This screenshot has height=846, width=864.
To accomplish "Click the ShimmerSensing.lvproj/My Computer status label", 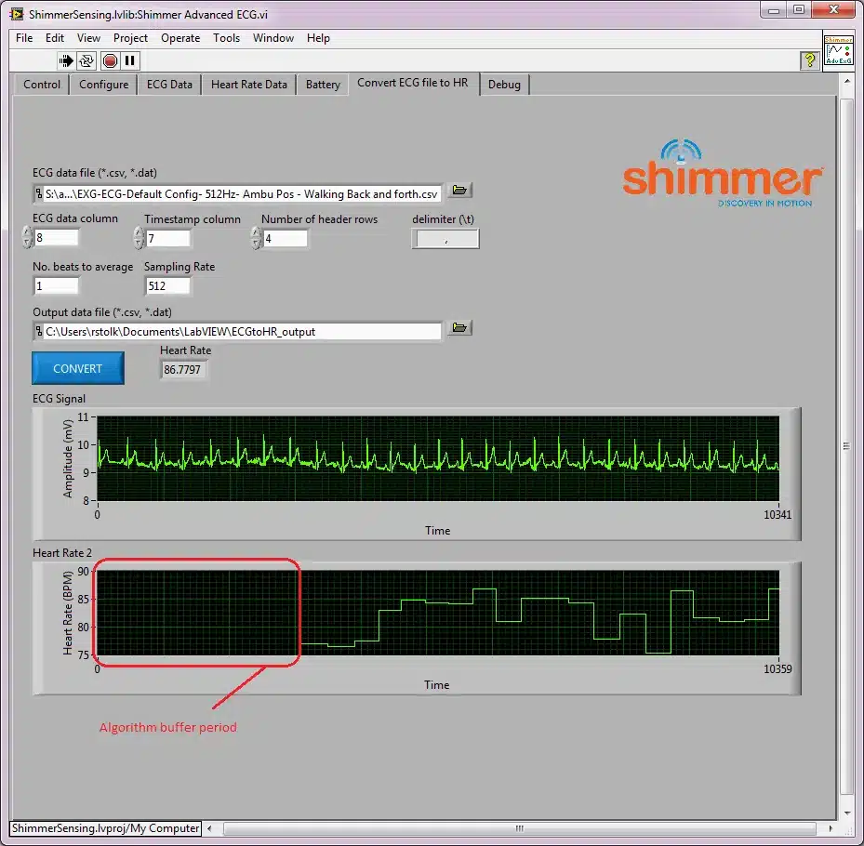I will (x=106, y=827).
